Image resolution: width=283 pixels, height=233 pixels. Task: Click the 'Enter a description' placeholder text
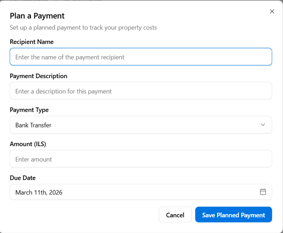coord(63,91)
